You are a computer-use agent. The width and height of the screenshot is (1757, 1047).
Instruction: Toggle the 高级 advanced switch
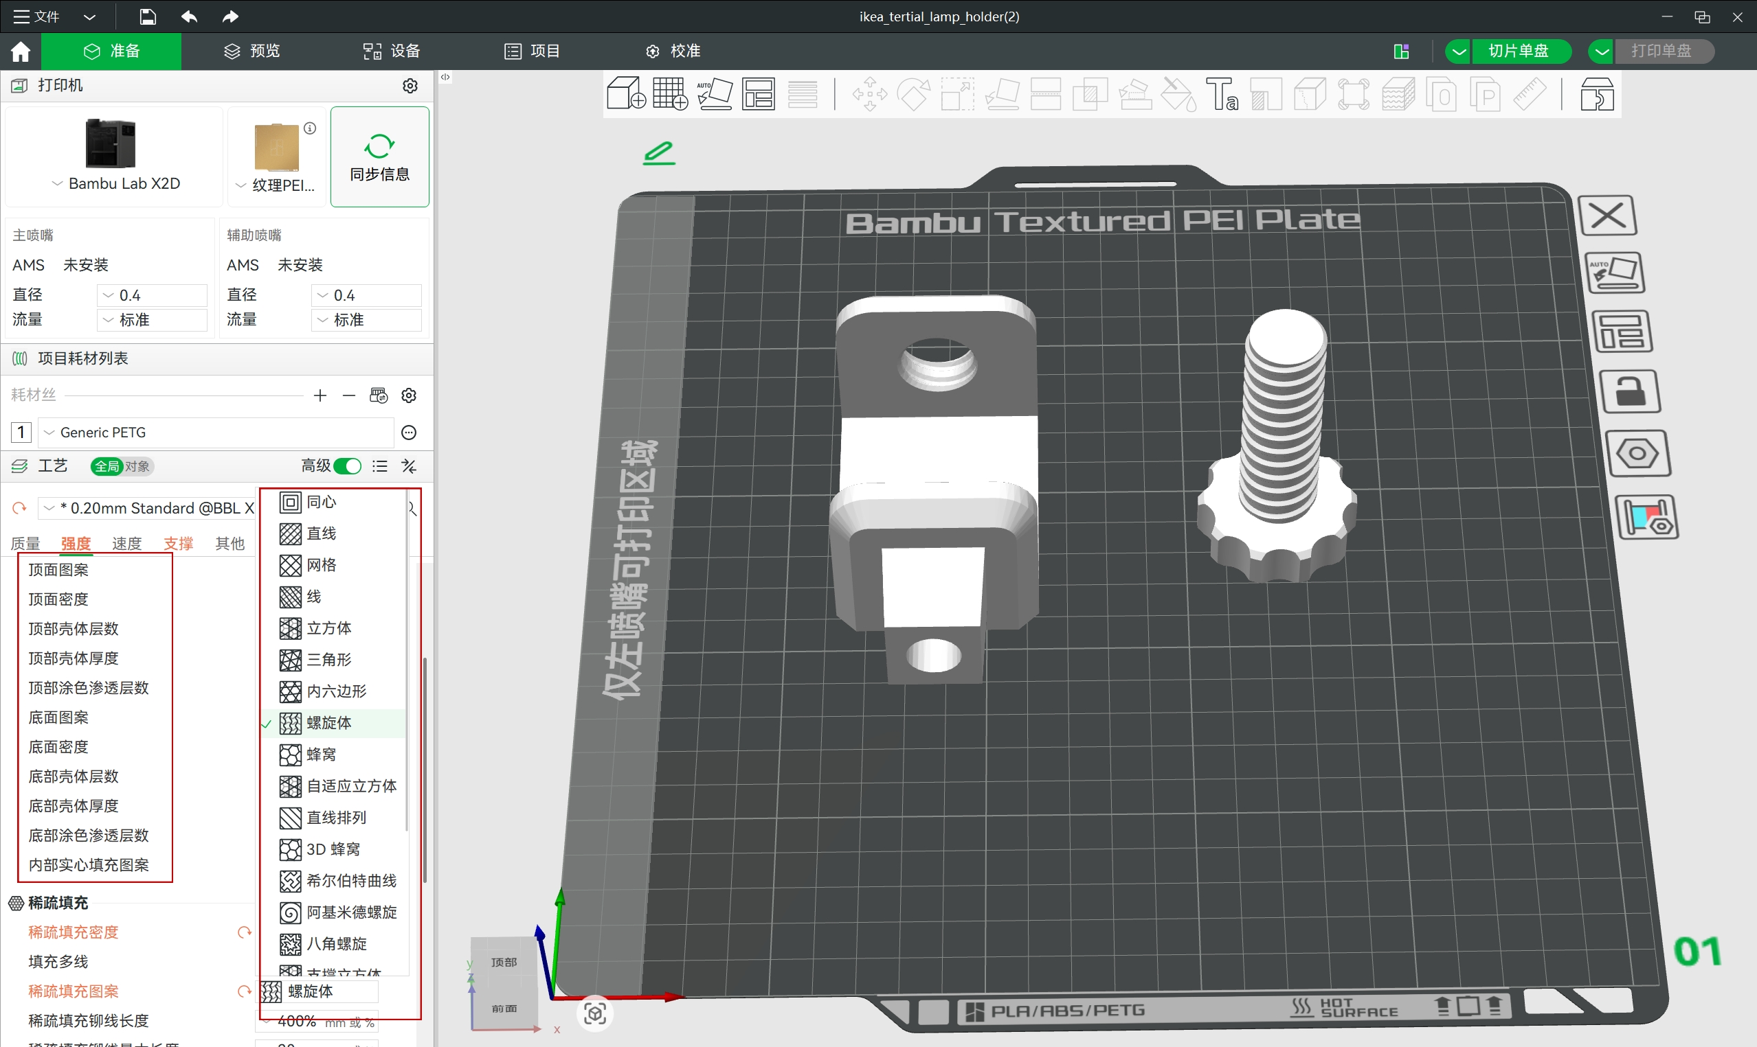(x=347, y=466)
